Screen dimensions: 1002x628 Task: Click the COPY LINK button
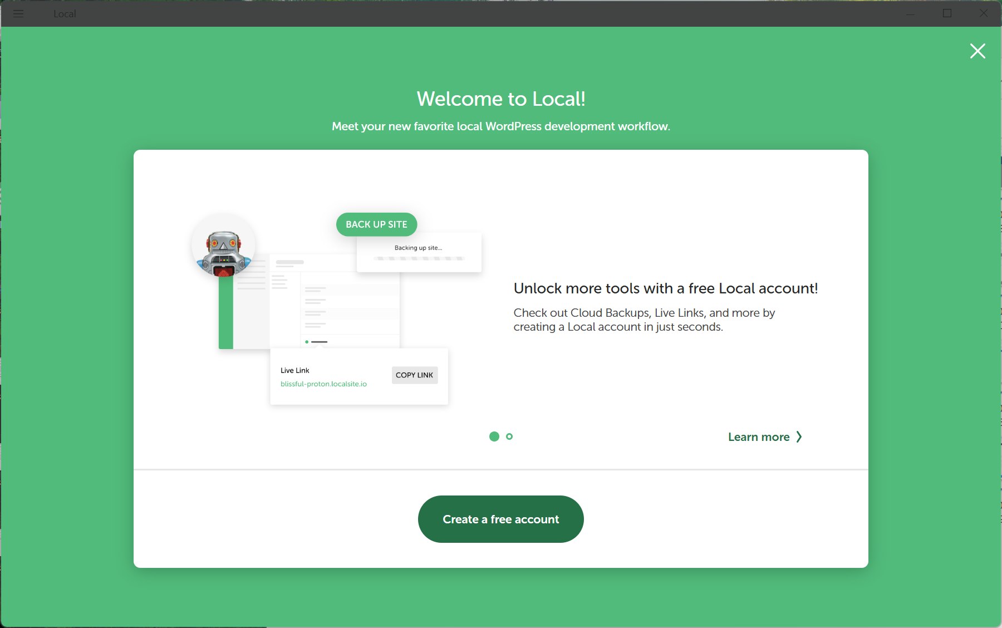414,375
